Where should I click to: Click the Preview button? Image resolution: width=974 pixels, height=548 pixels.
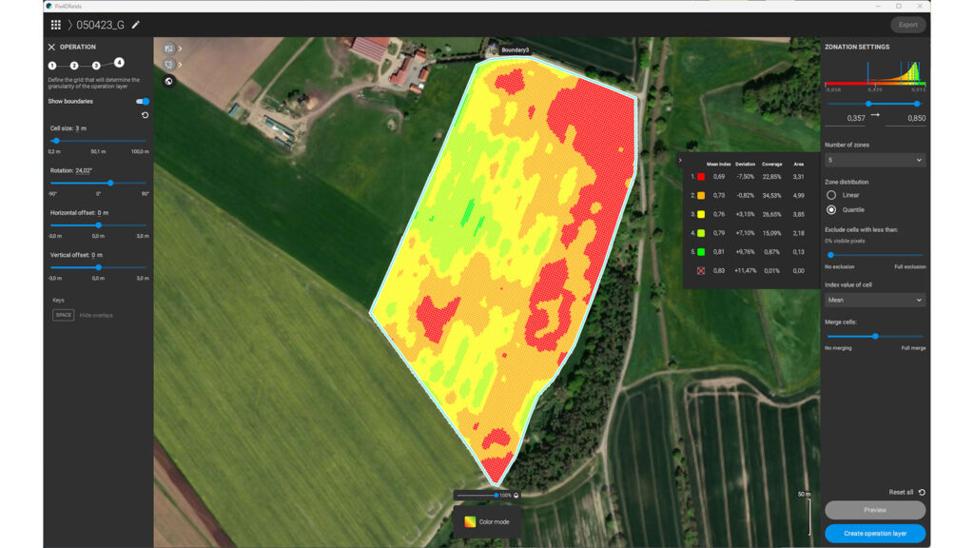click(874, 510)
